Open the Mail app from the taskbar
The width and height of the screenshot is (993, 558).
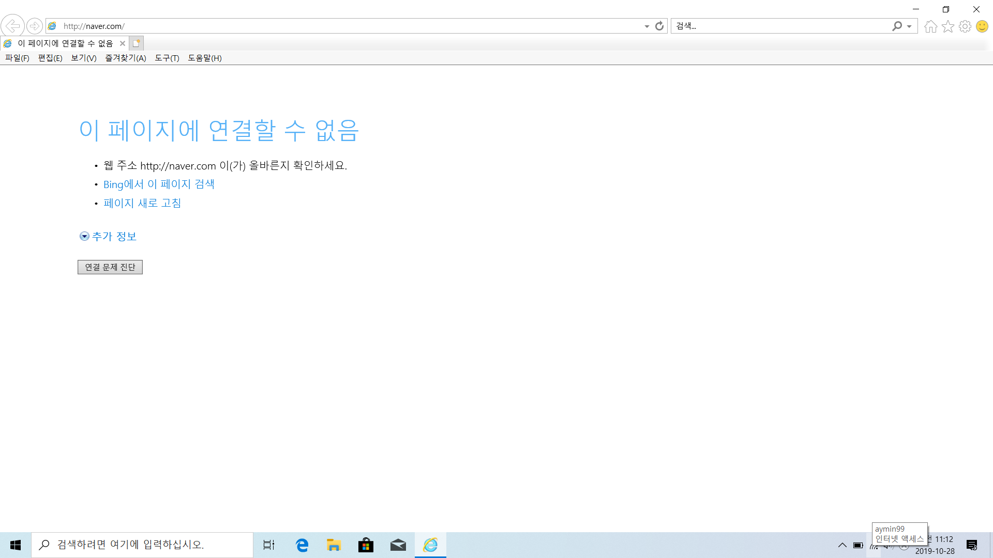coord(398,545)
